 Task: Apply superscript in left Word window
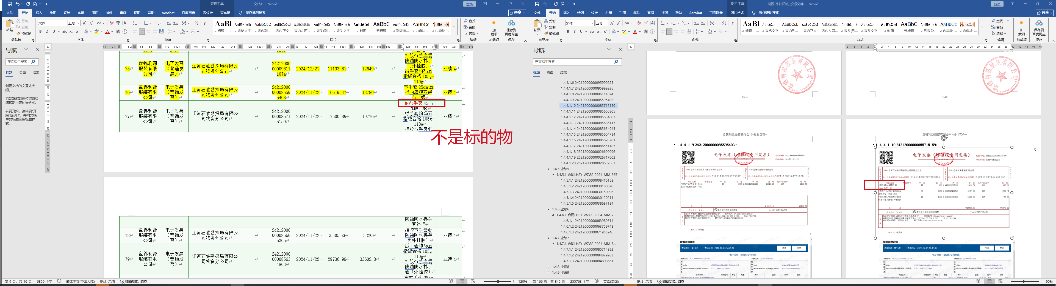click(77, 32)
